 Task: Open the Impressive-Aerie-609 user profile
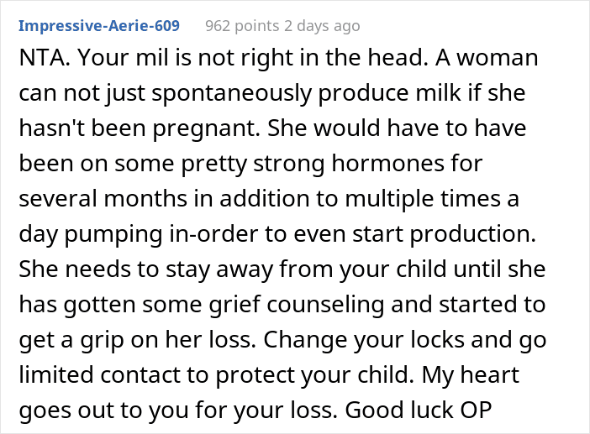99,26
